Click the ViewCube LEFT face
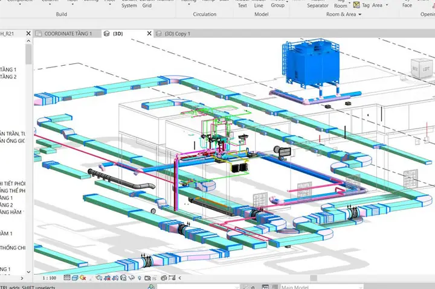The height and width of the screenshot is (289, 435). click(x=426, y=69)
